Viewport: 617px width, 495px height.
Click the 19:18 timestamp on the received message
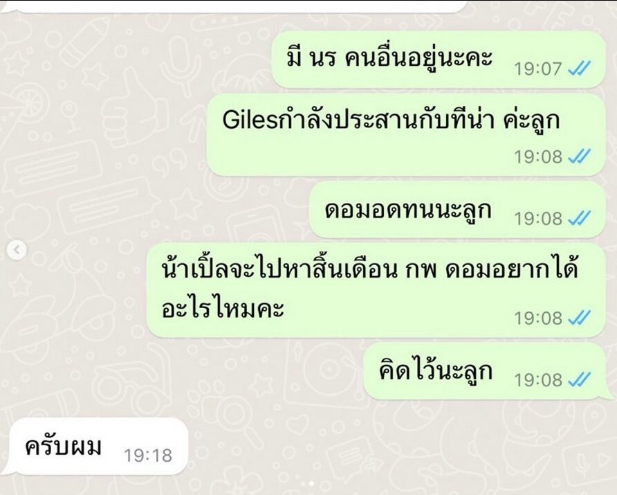coord(148,456)
